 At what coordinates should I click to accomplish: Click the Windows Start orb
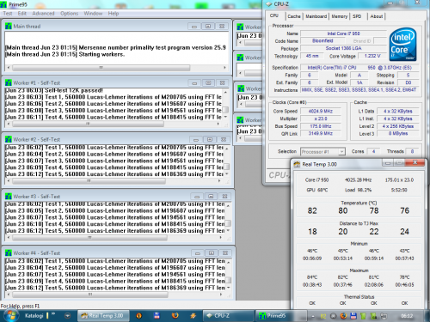point(11,315)
